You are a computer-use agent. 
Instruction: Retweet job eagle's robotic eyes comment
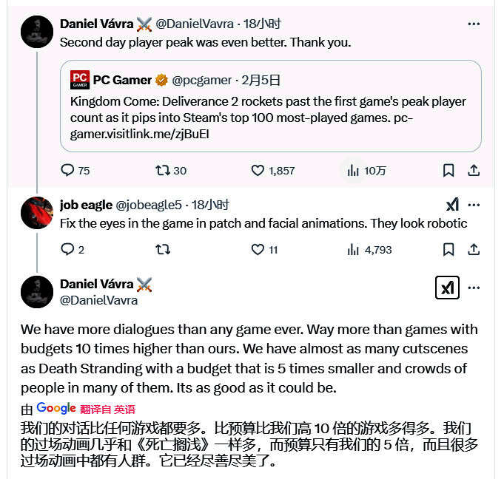point(163,249)
